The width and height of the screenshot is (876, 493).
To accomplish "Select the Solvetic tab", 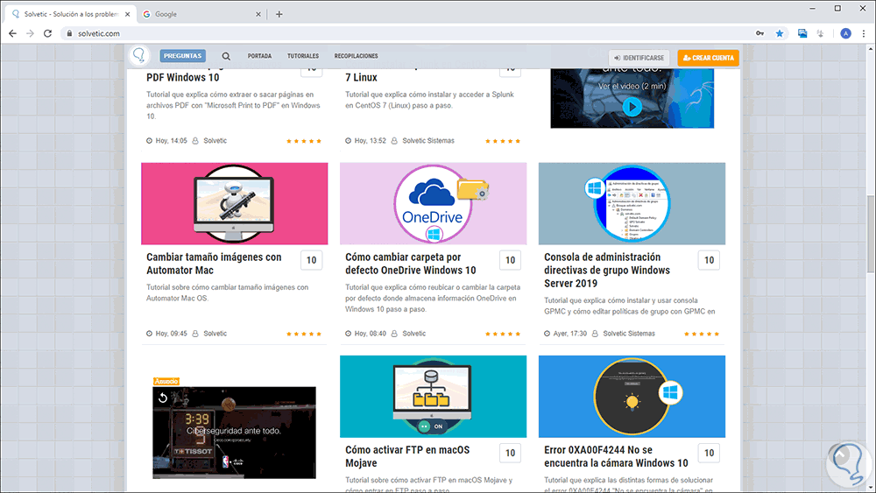I will pyautogui.click(x=70, y=14).
